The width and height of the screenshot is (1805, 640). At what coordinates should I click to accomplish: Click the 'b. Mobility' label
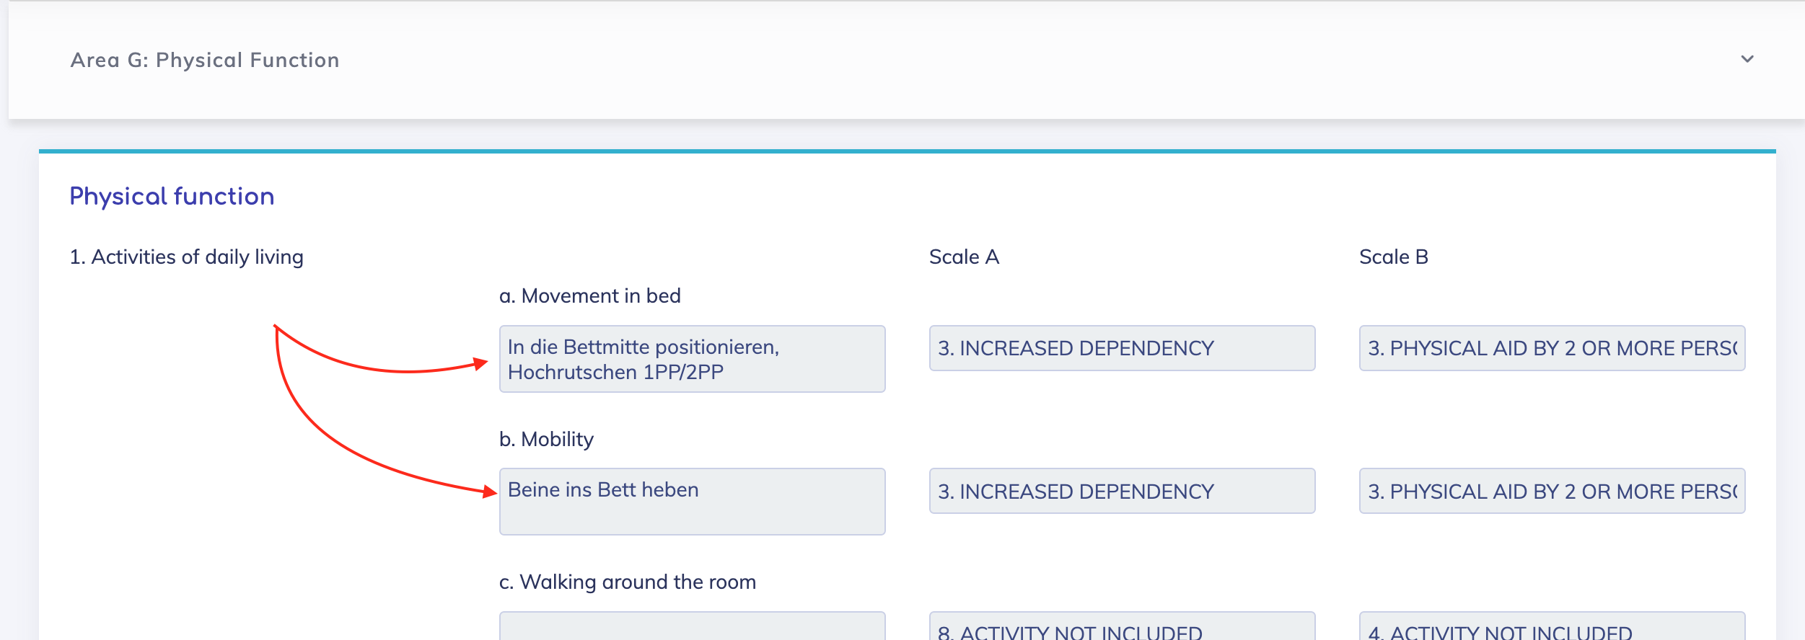point(546,440)
